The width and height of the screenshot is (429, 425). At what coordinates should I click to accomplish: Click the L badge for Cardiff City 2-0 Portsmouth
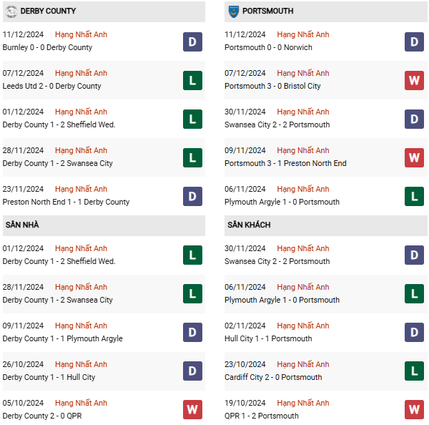pos(414,371)
